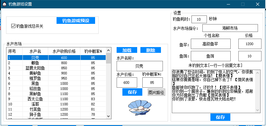Minimize the 钓鱼游戏设置 window
Viewport: 266px width, 126px height.
coord(228,4)
